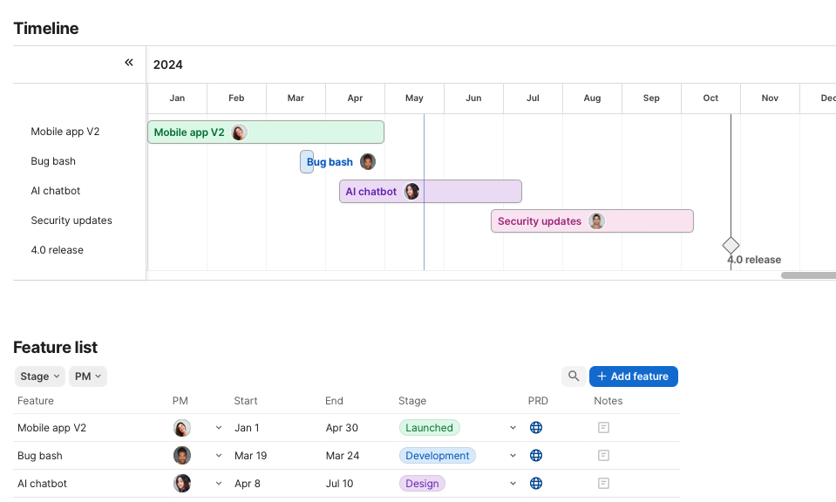Screen dimensions: 836x502
Task: Open notes icon for Mobile app V2
Action: tap(603, 428)
